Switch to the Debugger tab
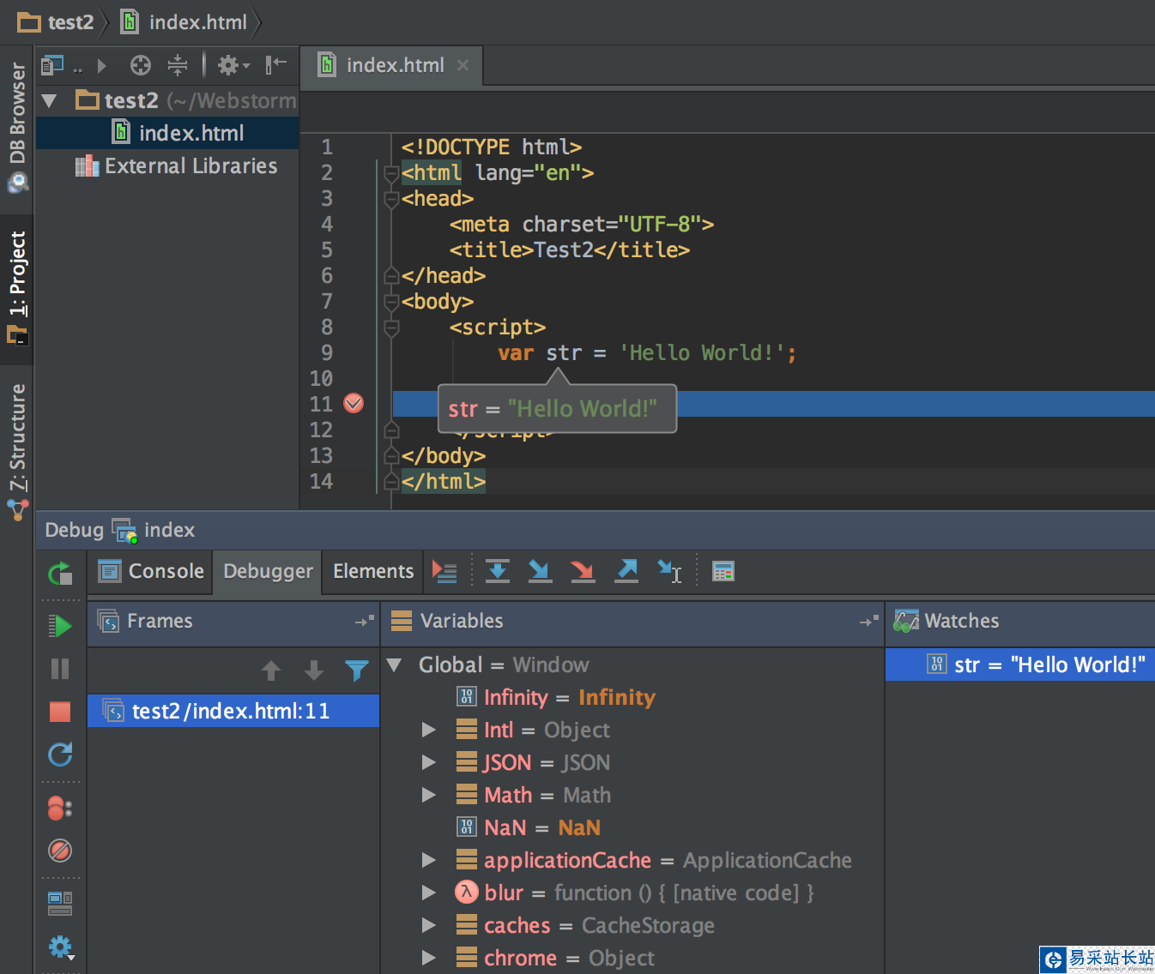Screen dimensions: 1155x974 [x=268, y=571]
